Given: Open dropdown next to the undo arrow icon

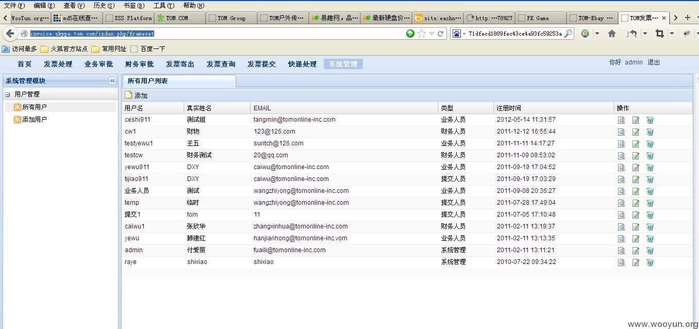Looking at the screenshot, I should click(645, 34).
